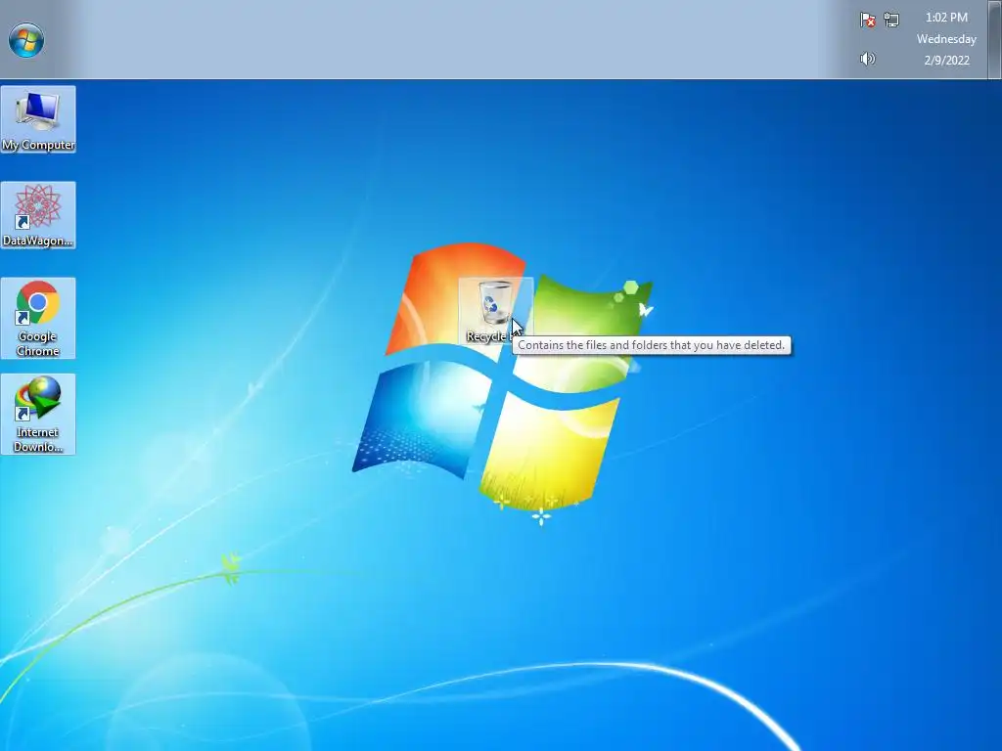Open the network status tray icon

click(891, 20)
